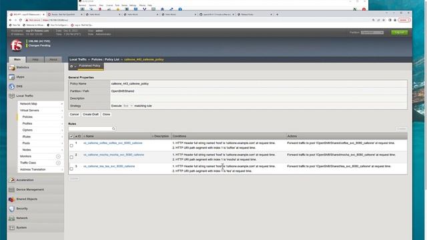Expand Virtual Servers submenu arrow

coord(62,111)
